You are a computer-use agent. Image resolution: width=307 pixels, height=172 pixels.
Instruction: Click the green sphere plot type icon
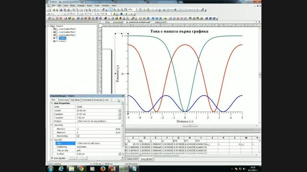[x=117, y=18]
